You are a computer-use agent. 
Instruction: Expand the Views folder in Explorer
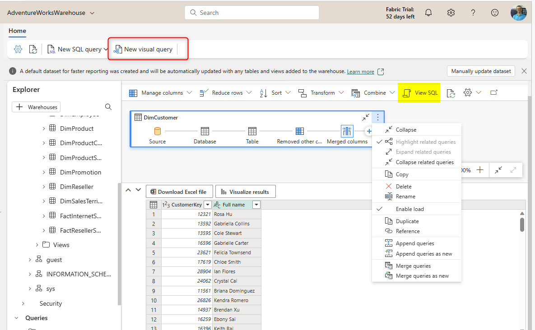click(x=37, y=245)
